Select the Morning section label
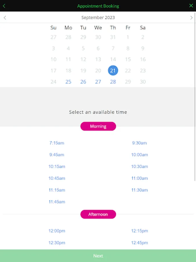196x262 pixels. point(98,126)
